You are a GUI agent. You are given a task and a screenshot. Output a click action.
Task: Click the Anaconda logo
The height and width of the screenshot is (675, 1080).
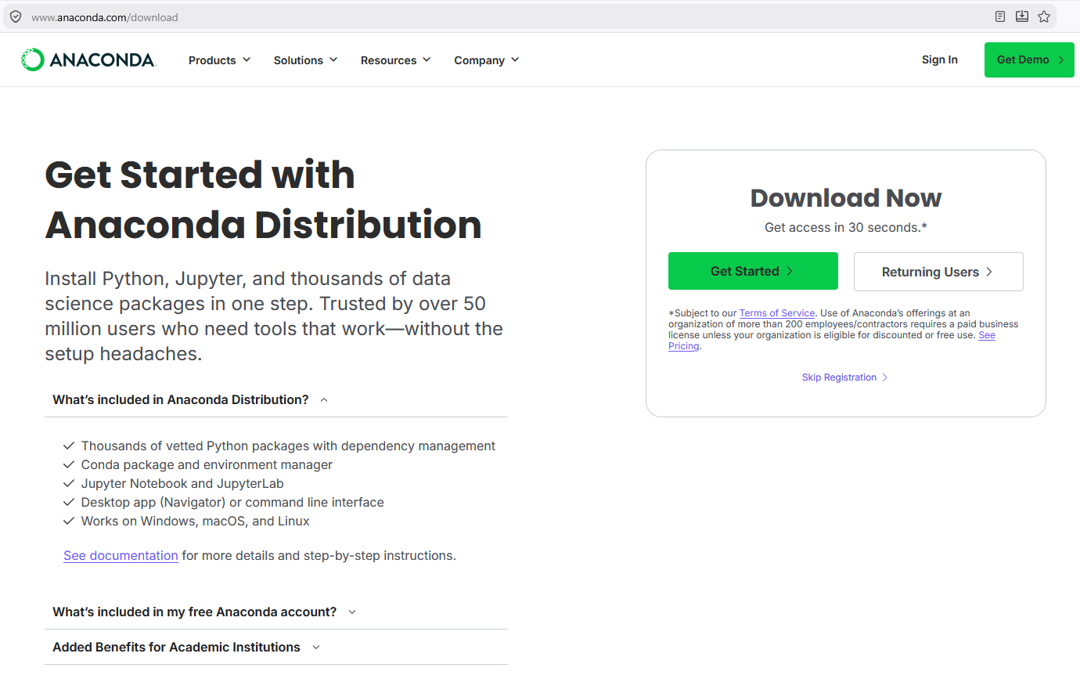88,60
